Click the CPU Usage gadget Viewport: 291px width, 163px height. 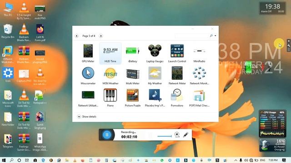coord(272,124)
